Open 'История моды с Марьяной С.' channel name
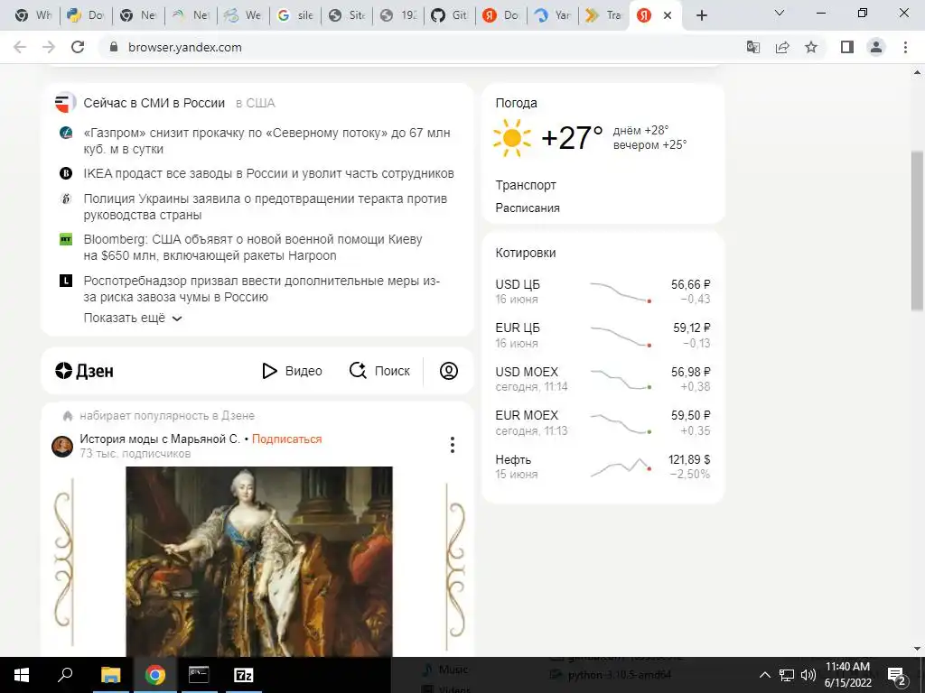Viewport: 925px width, 693px height. point(160,439)
